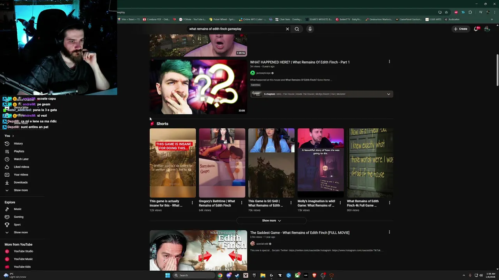The image size is (499, 280).
Task: Open YouTube notifications bell
Action: pos(476,29)
